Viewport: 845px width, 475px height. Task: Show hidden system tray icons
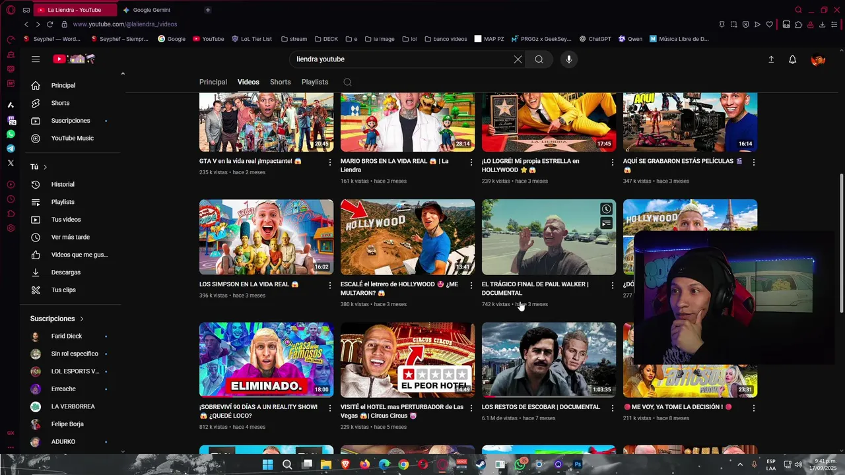tap(739, 464)
